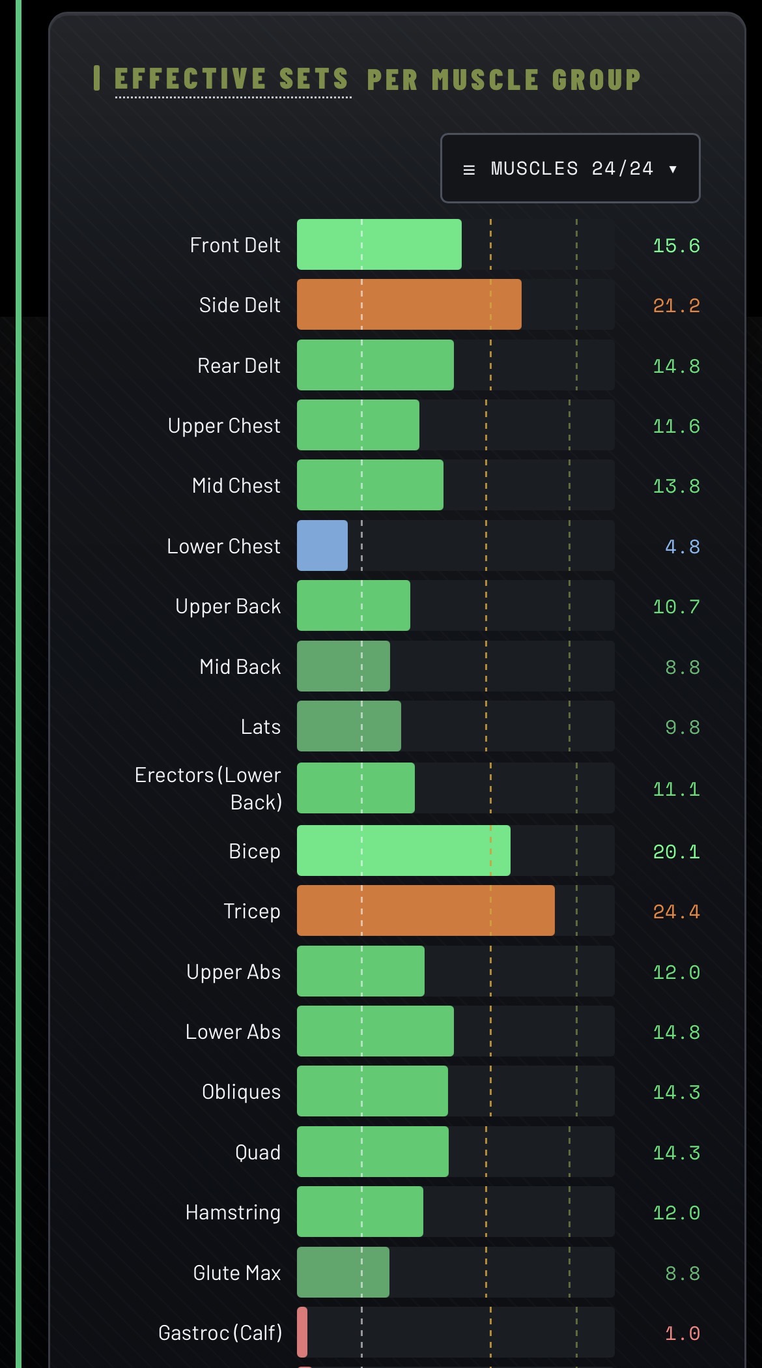Open the Muscles 24/24 filter dropdown
The image size is (762, 1368).
click(x=570, y=168)
